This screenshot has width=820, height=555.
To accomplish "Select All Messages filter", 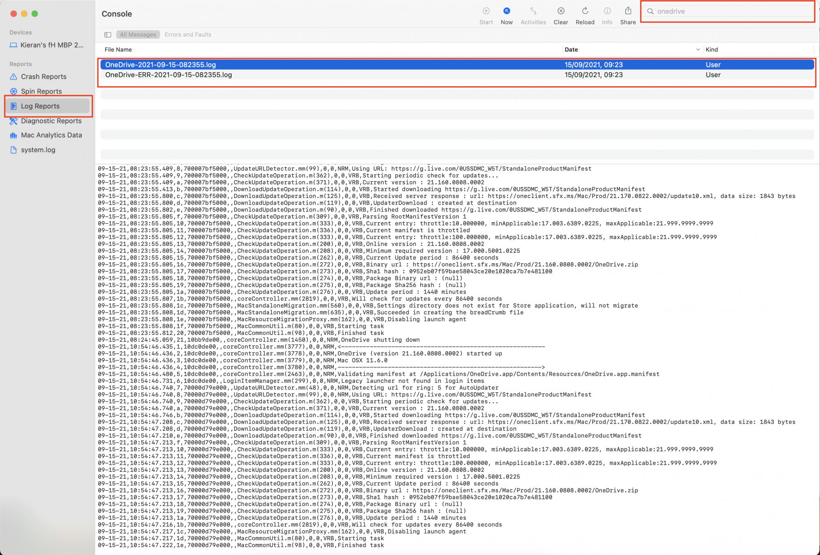I will pos(138,35).
